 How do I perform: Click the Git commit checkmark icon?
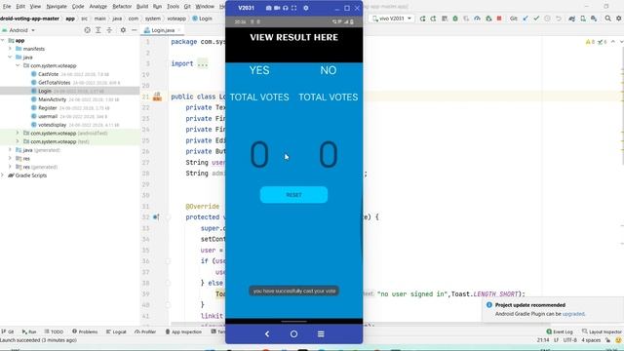(x=536, y=19)
